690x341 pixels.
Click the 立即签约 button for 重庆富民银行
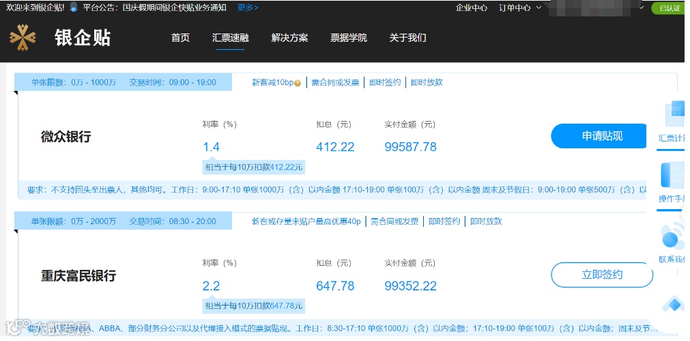click(x=601, y=275)
